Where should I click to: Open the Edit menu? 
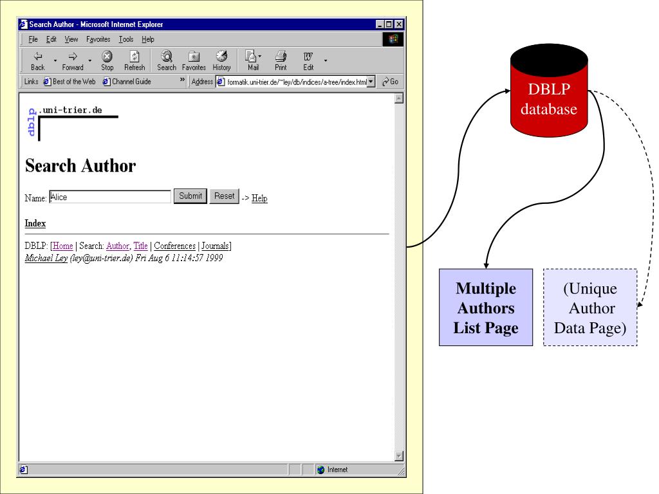pyautogui.click(x=51, y=39)
